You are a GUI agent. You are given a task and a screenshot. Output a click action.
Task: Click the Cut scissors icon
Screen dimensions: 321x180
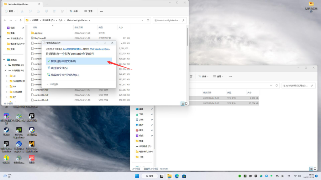click(x=22, y=11)
